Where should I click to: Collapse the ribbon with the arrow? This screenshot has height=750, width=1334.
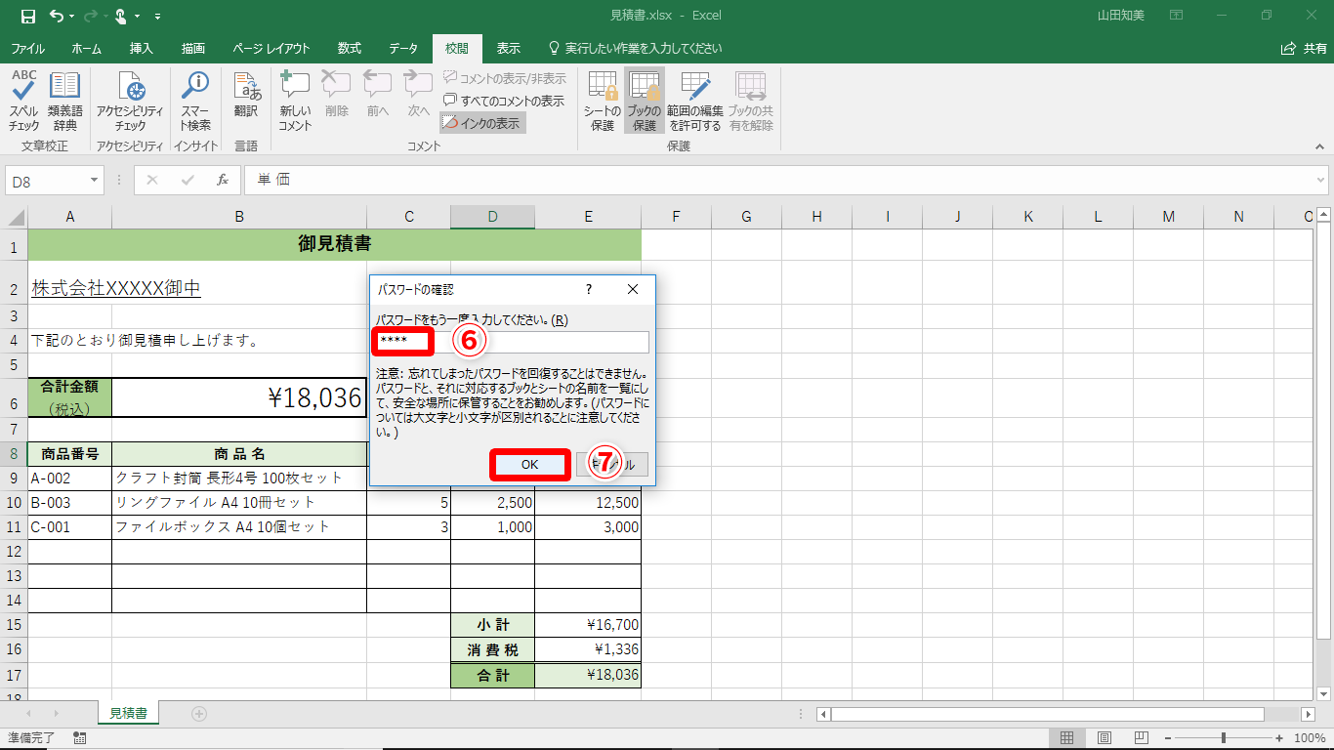coord(1321,146)
